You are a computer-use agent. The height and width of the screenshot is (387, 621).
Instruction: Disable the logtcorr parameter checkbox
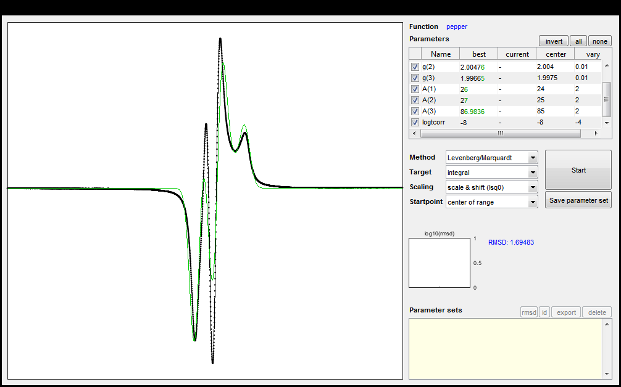(415, 122)
